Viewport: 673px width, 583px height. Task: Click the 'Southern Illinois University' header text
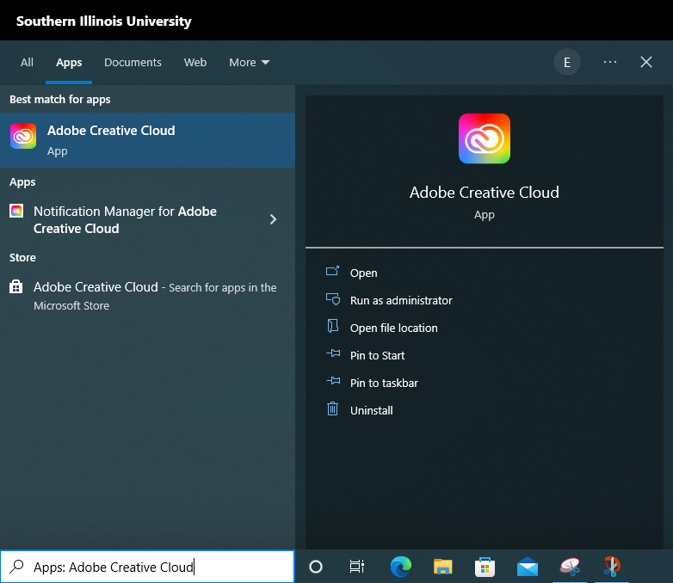click(103, 21)
